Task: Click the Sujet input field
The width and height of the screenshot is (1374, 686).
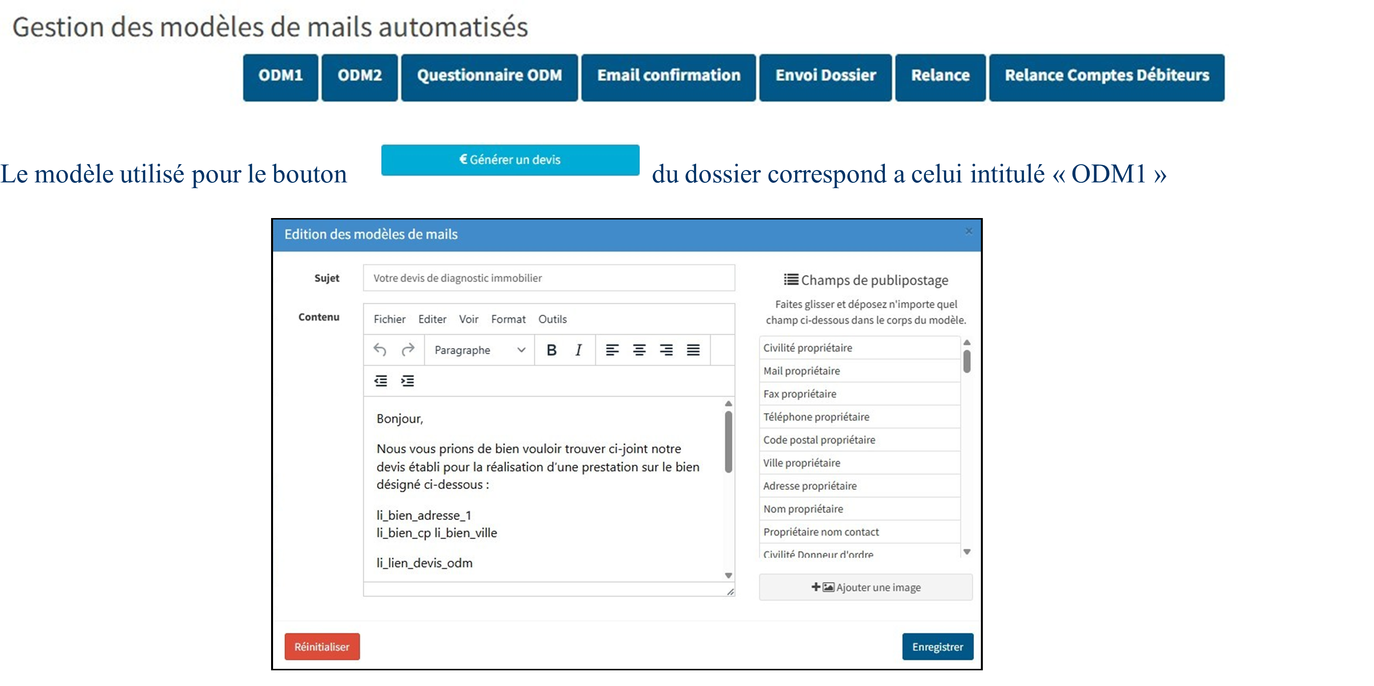Action: 549,278
